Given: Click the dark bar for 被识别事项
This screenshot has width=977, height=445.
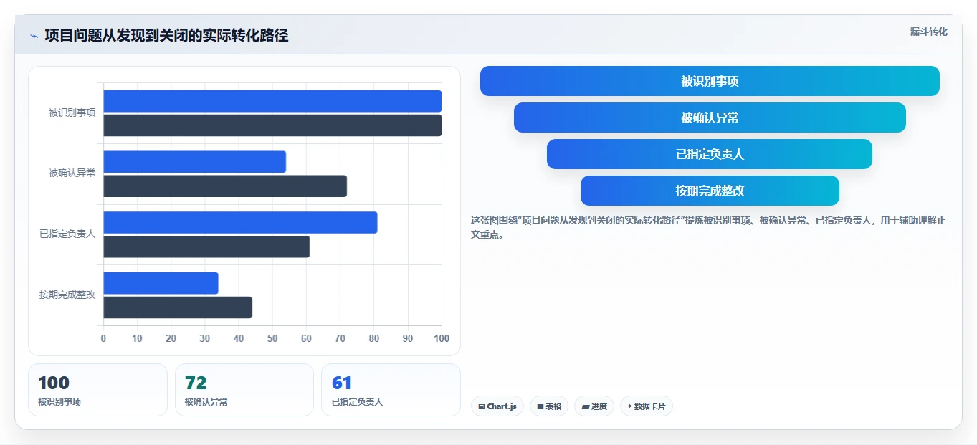Looking at the screenshot, I should [272, 125].
